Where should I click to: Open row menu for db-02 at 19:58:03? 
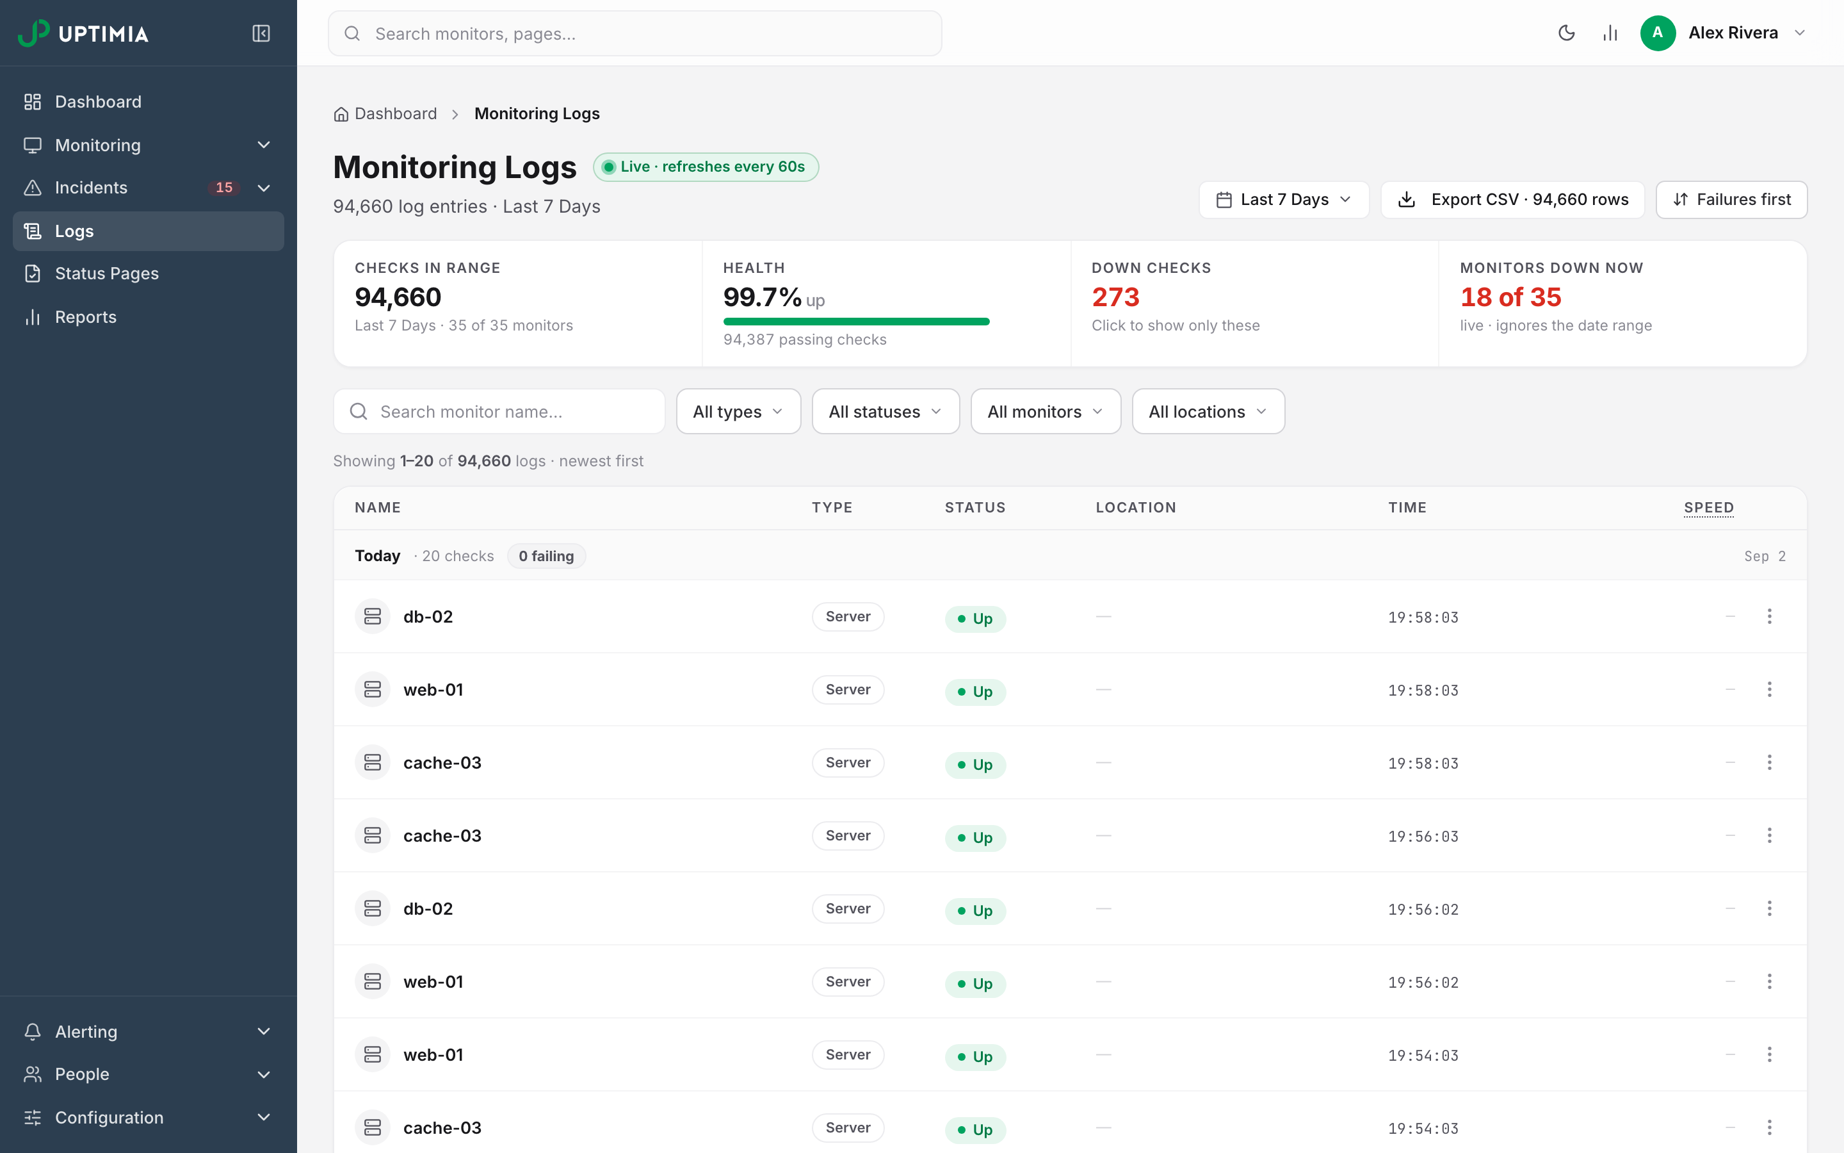coord(1769,616)
